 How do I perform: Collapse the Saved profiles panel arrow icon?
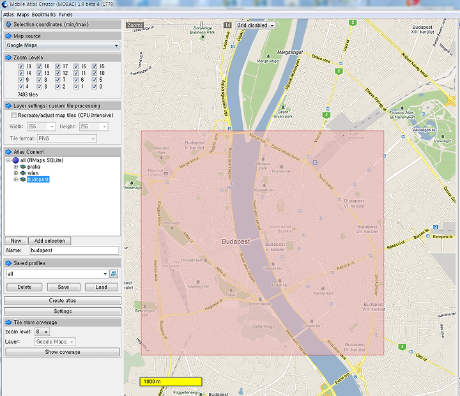coord(8,263)
